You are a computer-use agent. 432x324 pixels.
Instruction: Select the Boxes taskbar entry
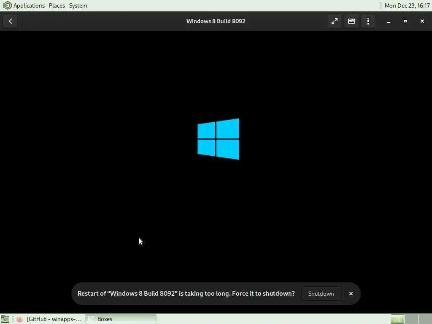[121, 319]
